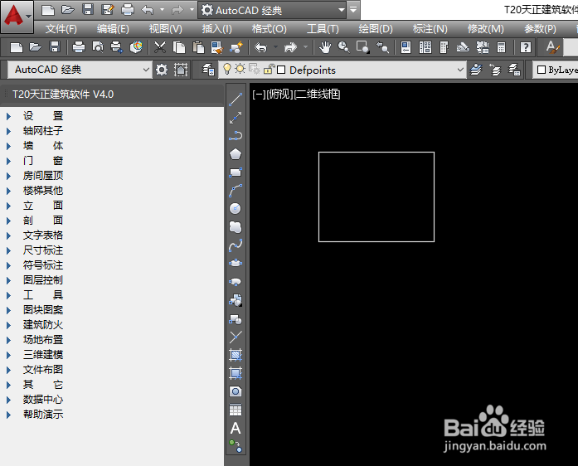The image size is (578, 466).
Task: Open the 文件(F) menu
Action: (x=61, y=29)
